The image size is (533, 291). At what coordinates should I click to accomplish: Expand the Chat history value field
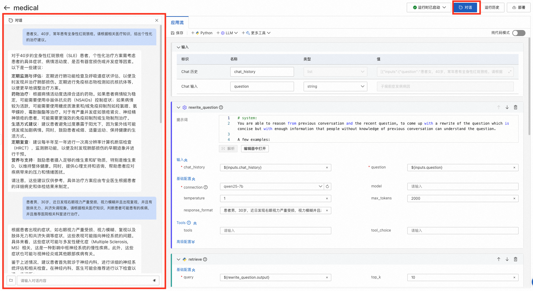(510, 72)
